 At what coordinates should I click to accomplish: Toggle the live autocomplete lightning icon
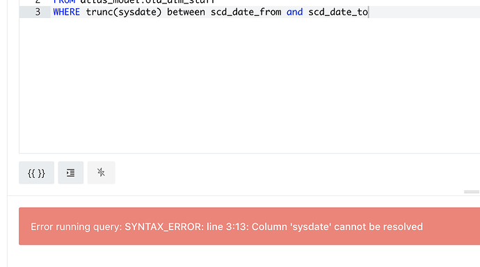[102, 173]
